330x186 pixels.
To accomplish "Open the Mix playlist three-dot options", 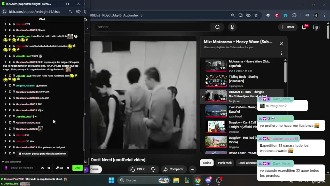I will click(x=281, y=53).
